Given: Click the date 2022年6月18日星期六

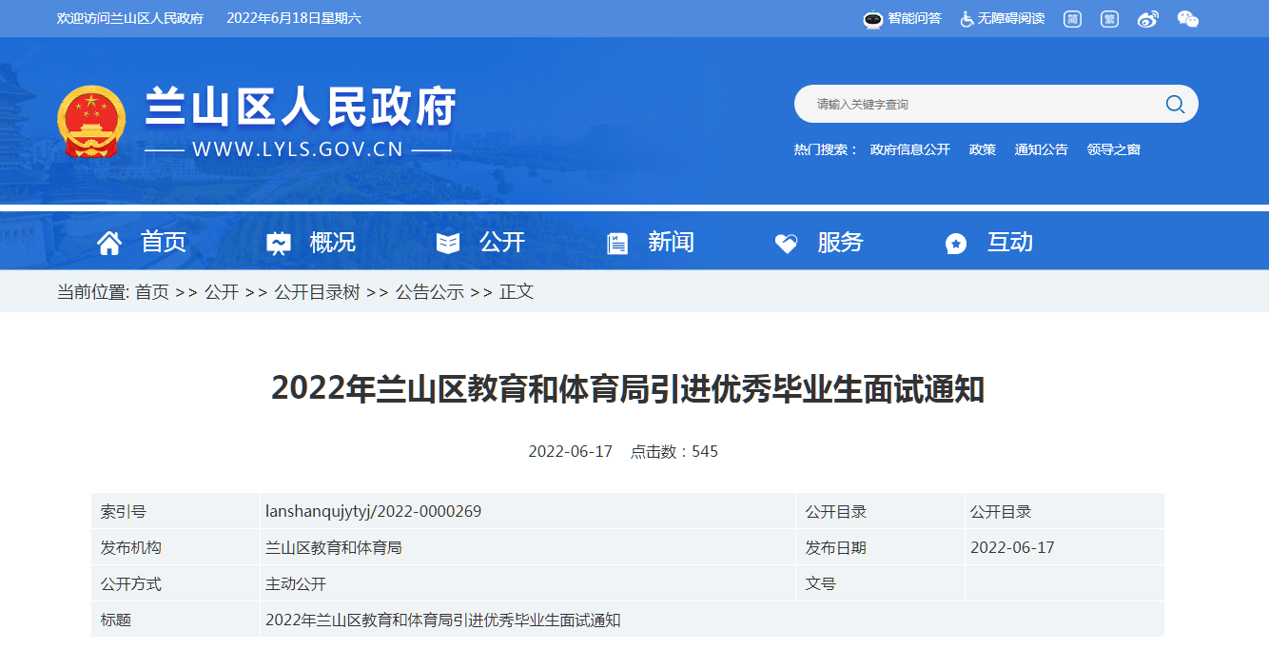Looking at the screenshot, I should [x=294, y=19].
